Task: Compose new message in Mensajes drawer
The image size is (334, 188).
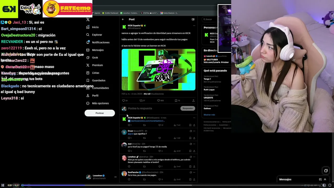Action: 320,179
